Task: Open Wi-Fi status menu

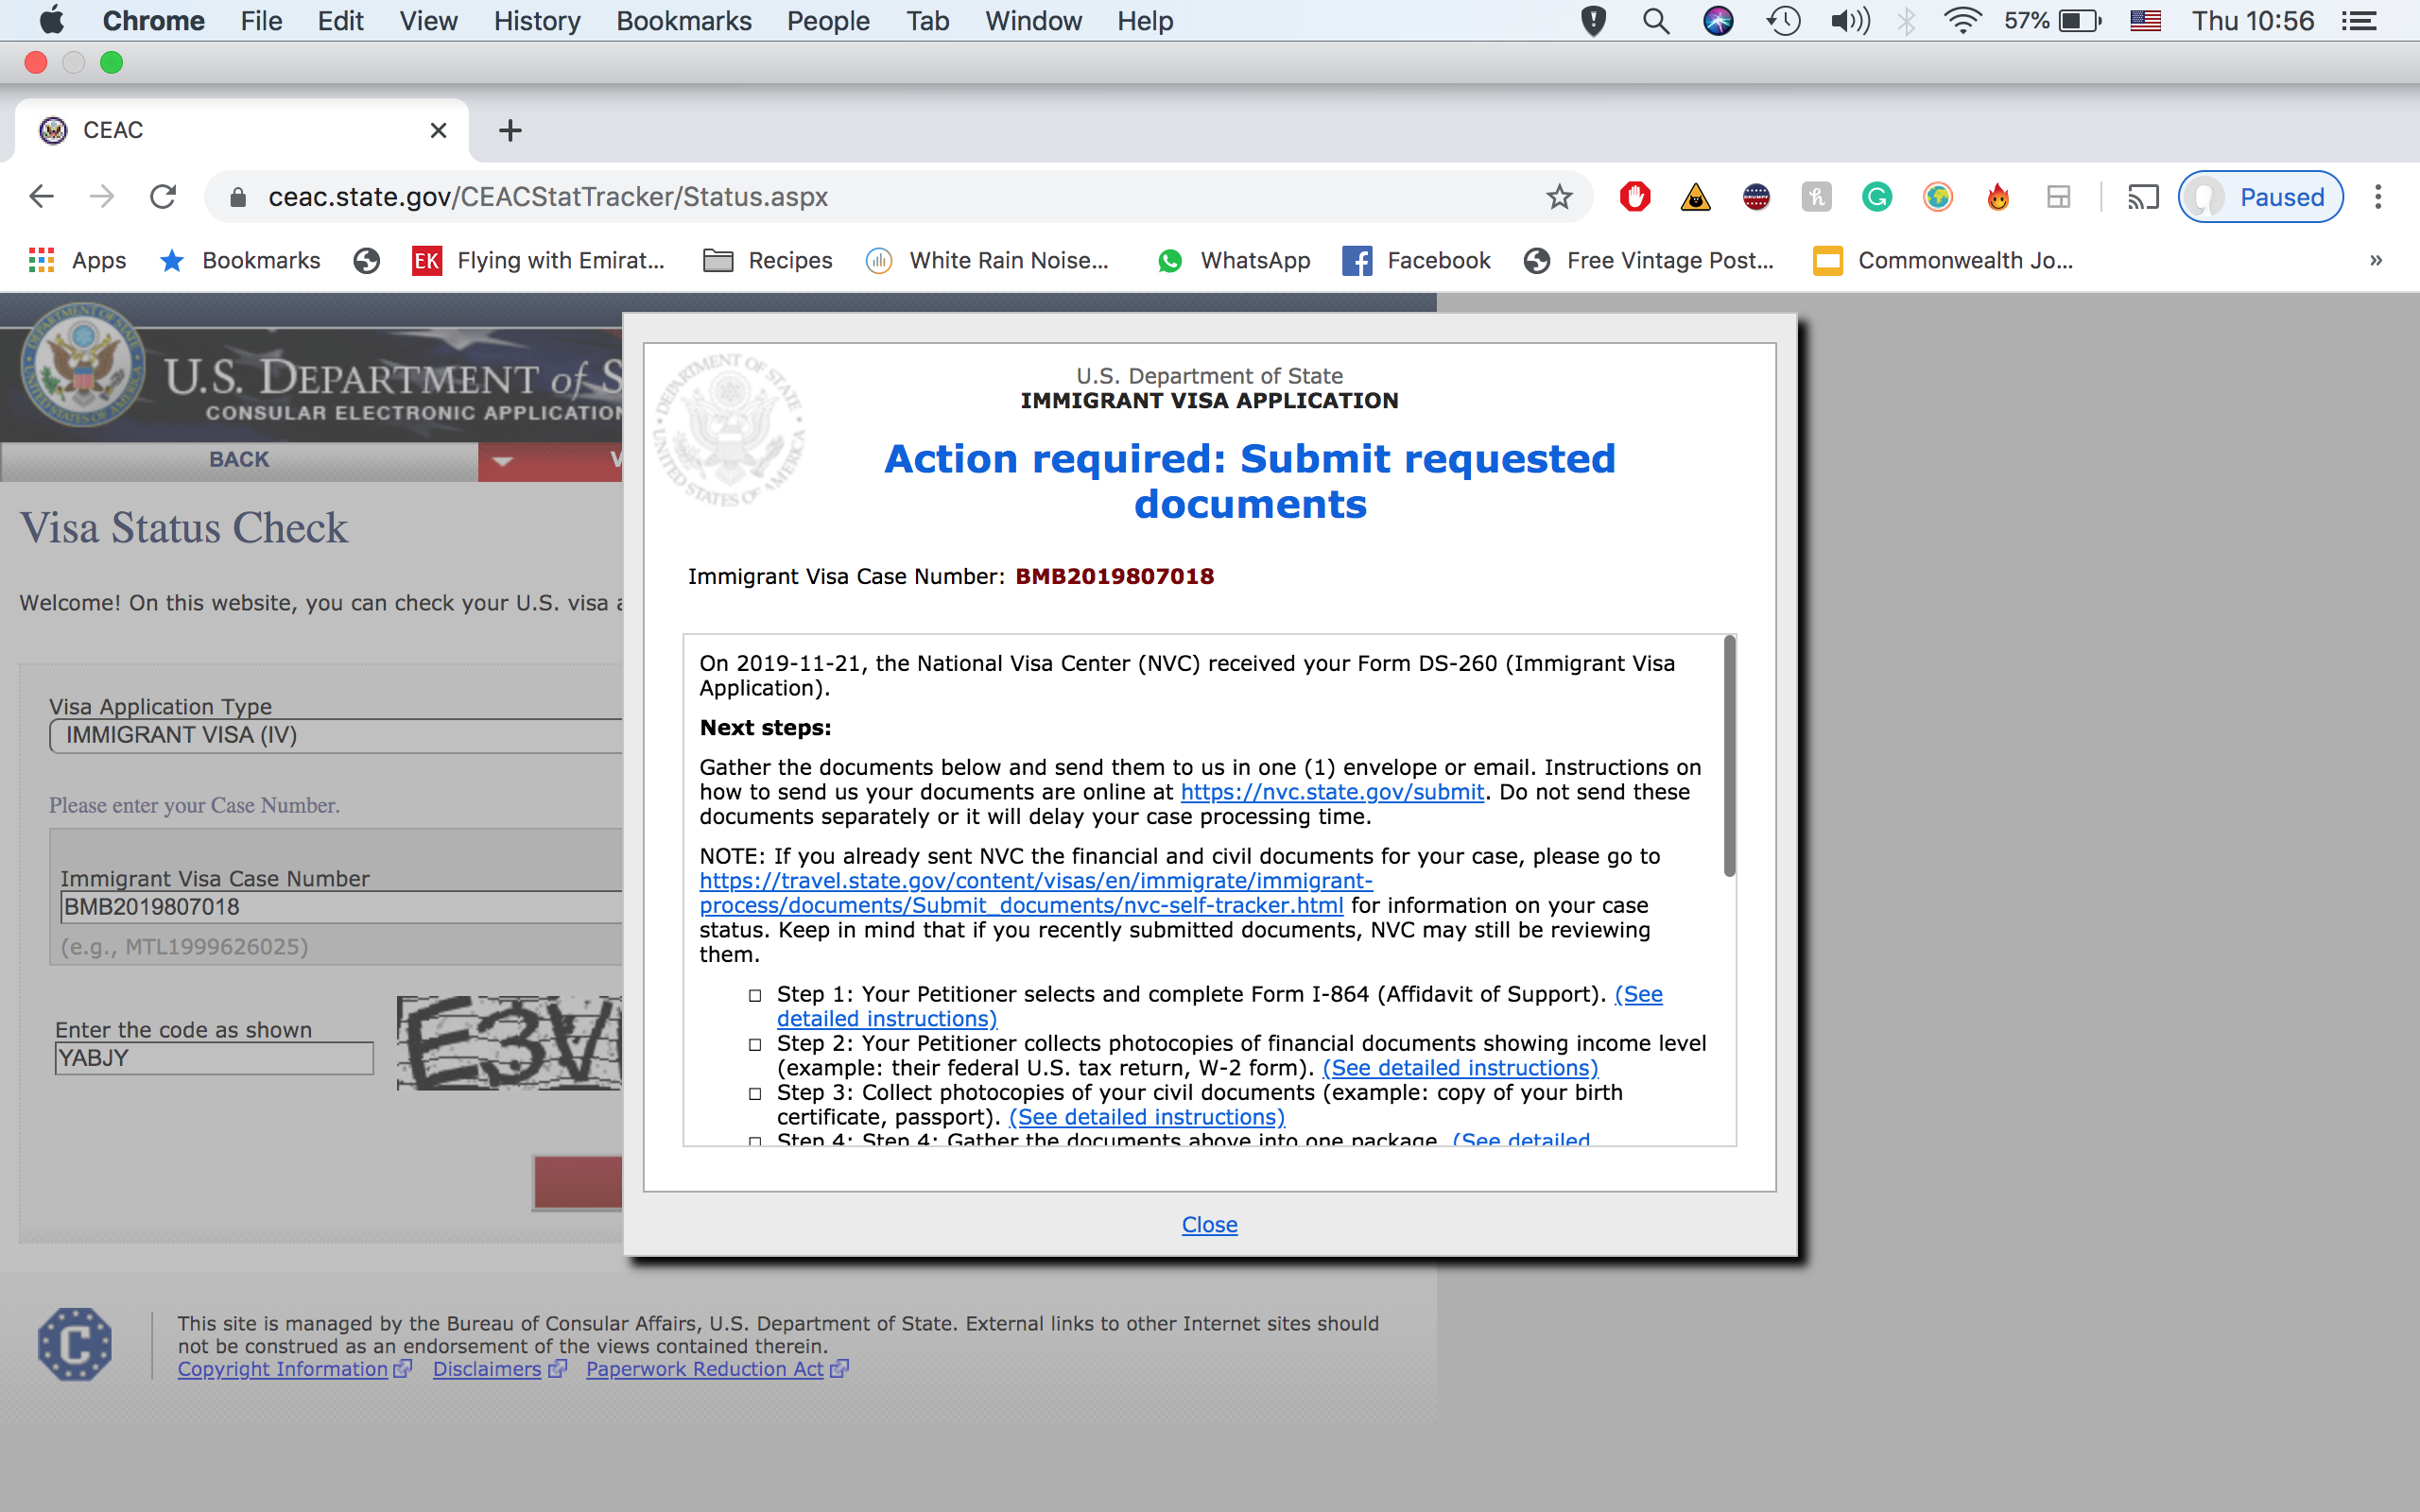Action: click(1962, 21)
